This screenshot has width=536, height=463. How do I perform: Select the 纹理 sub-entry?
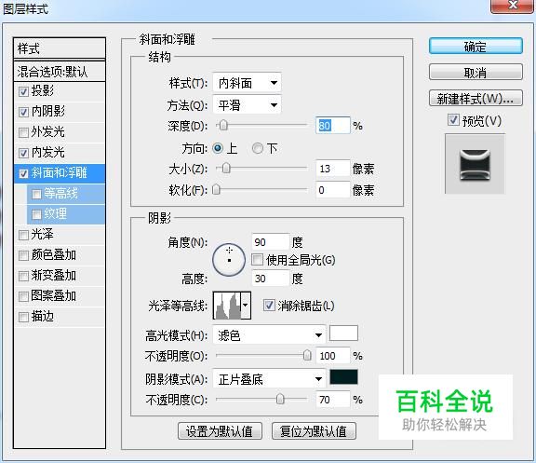click(66, 214)
